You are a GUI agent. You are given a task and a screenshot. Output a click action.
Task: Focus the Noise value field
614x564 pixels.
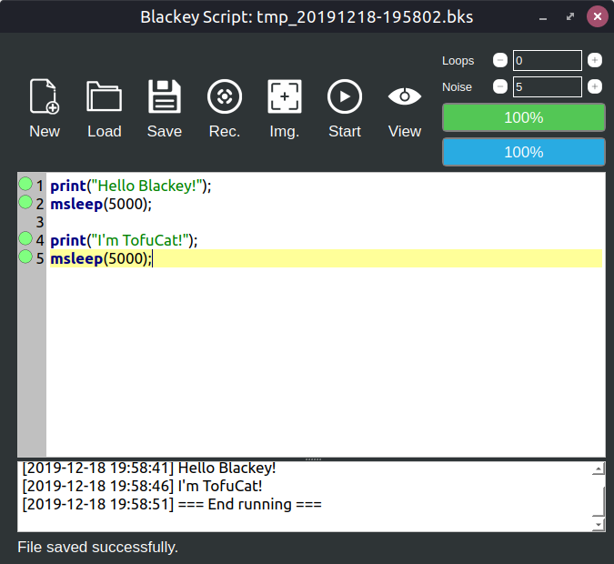[548, 86]
